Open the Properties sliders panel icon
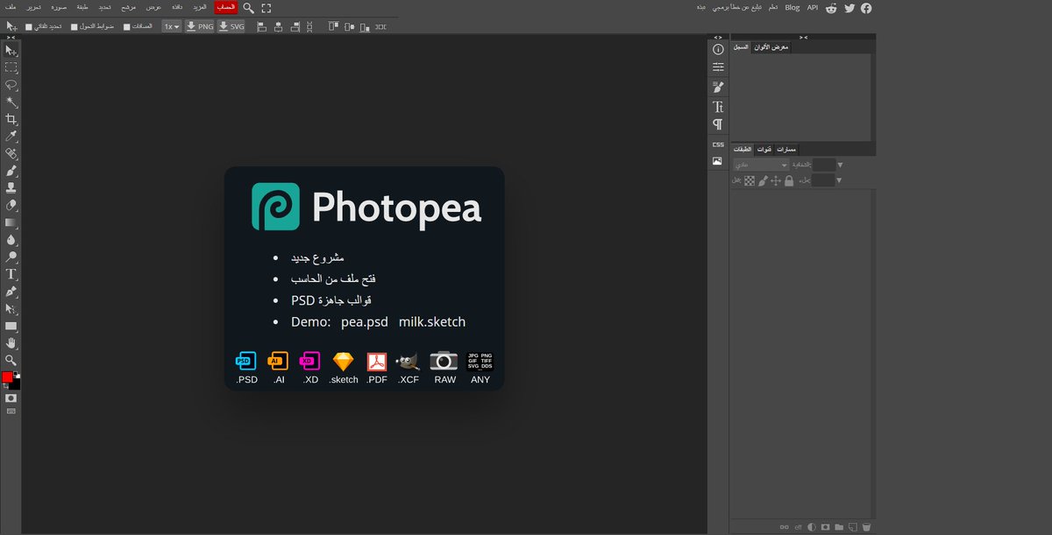The width and height of the screenshot is (1052, 535). click(718, 67)
